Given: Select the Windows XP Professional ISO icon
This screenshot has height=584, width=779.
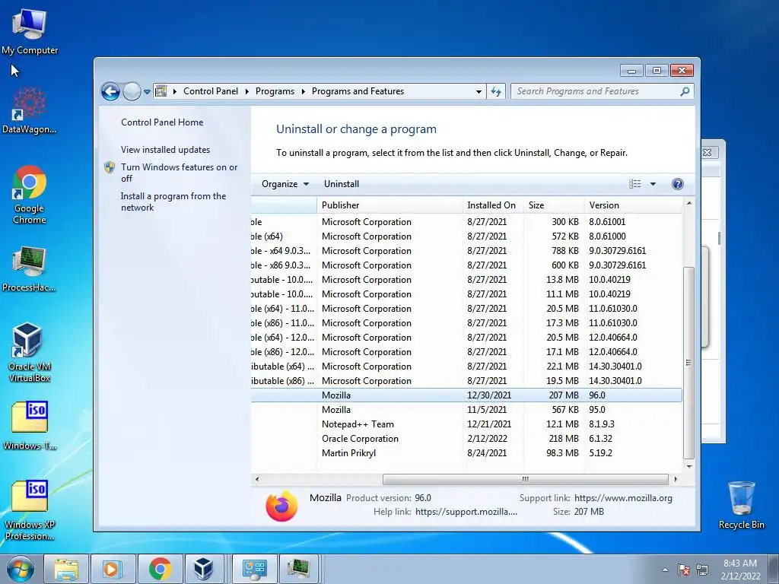Looking at the screenshot, I should coord(30,509).
